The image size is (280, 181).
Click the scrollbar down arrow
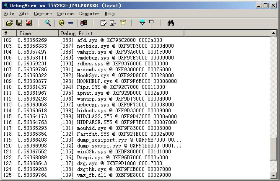tap(273, 176)
